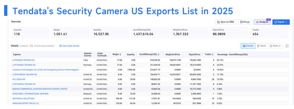Click the Weight 1,051.41 summary card

click(70, 32)
